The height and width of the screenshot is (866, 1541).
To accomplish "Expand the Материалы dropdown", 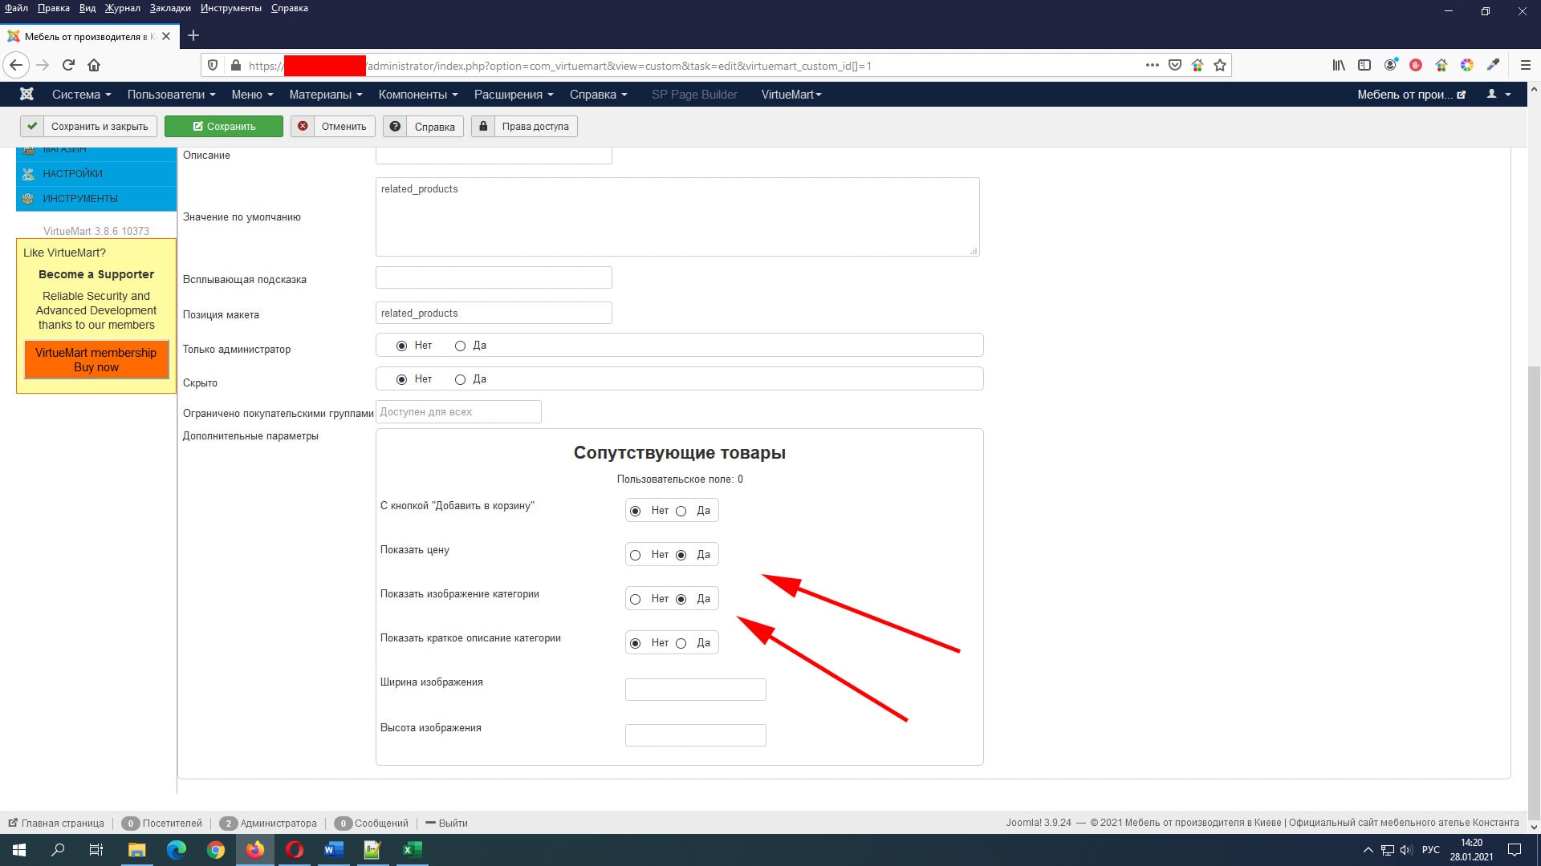I will [x=326, y=95].
